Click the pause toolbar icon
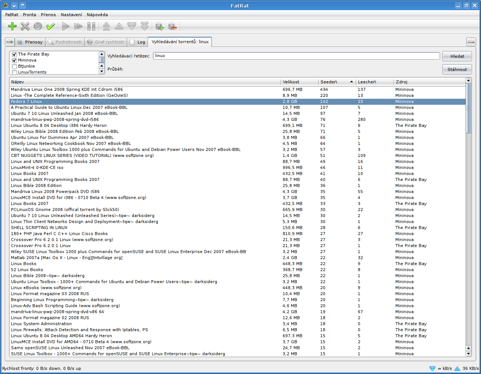 coord(91,26)
